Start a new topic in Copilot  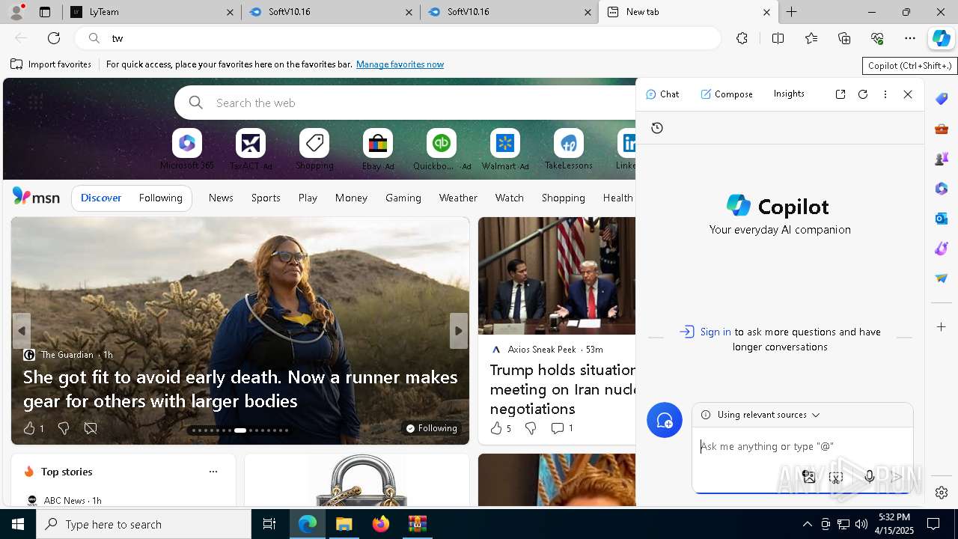(x=665, y=421)
